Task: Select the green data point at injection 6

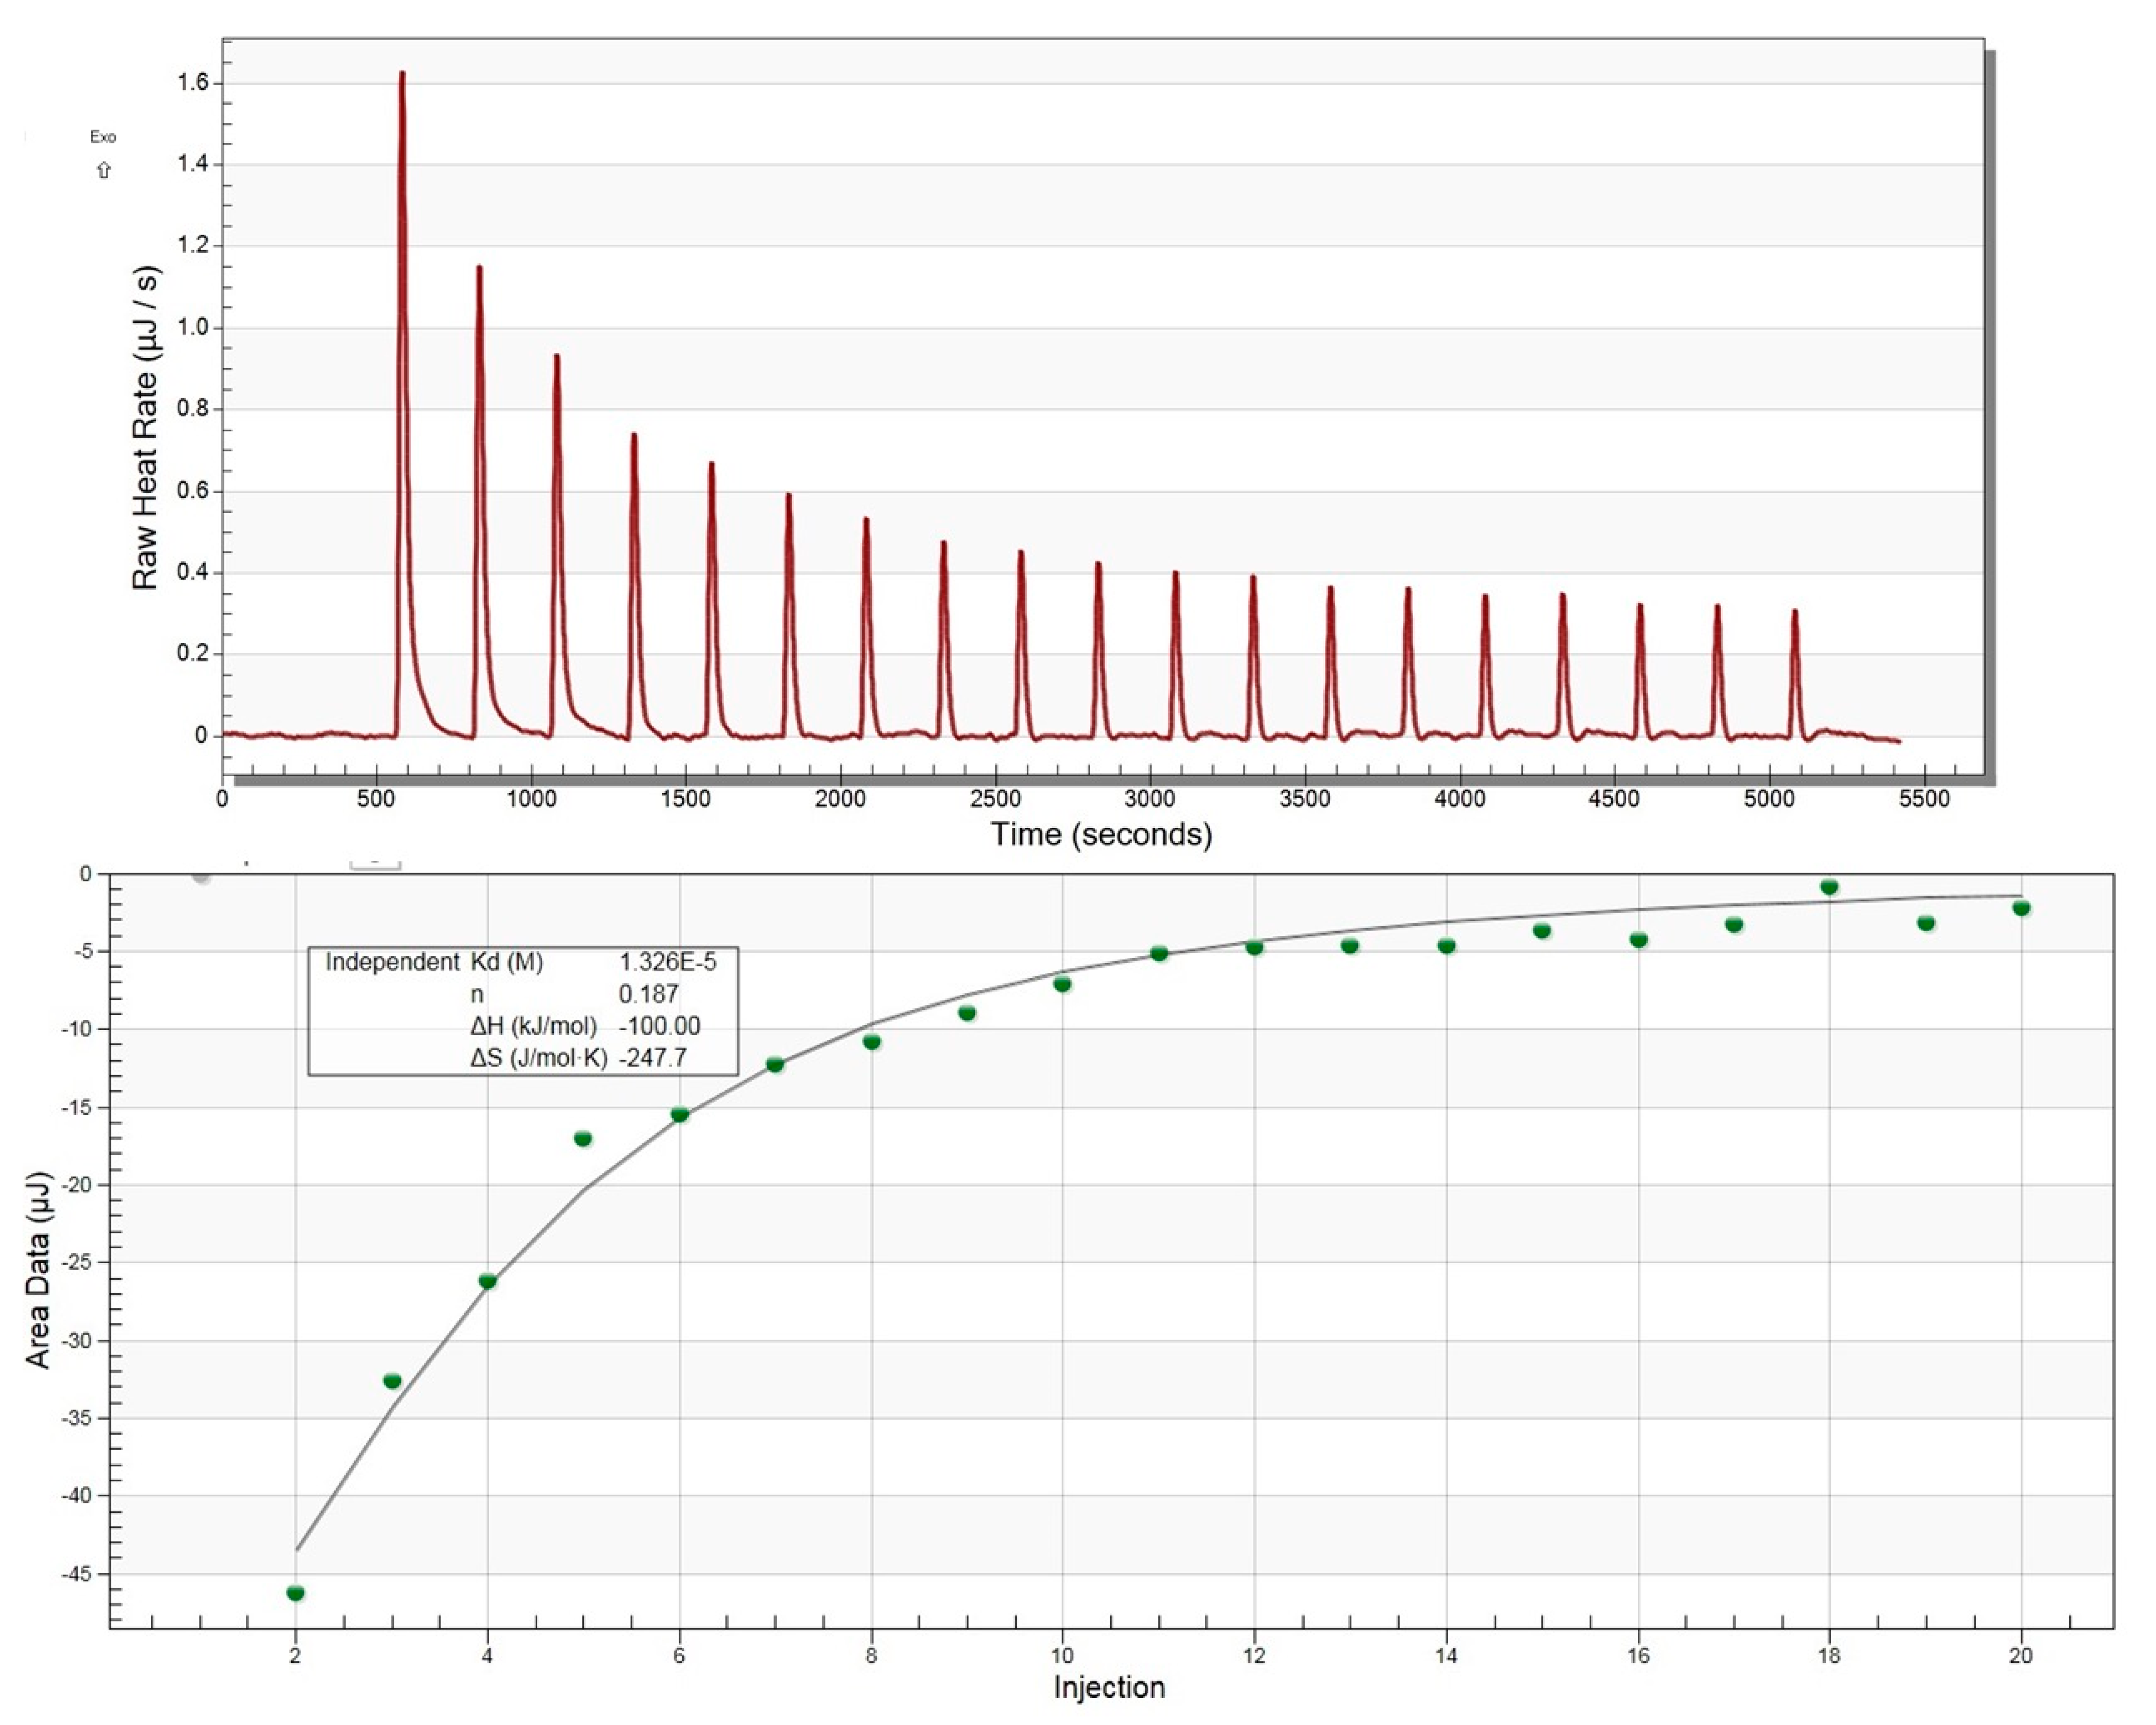Action: pyautogui.click(x=680, y=1114)
